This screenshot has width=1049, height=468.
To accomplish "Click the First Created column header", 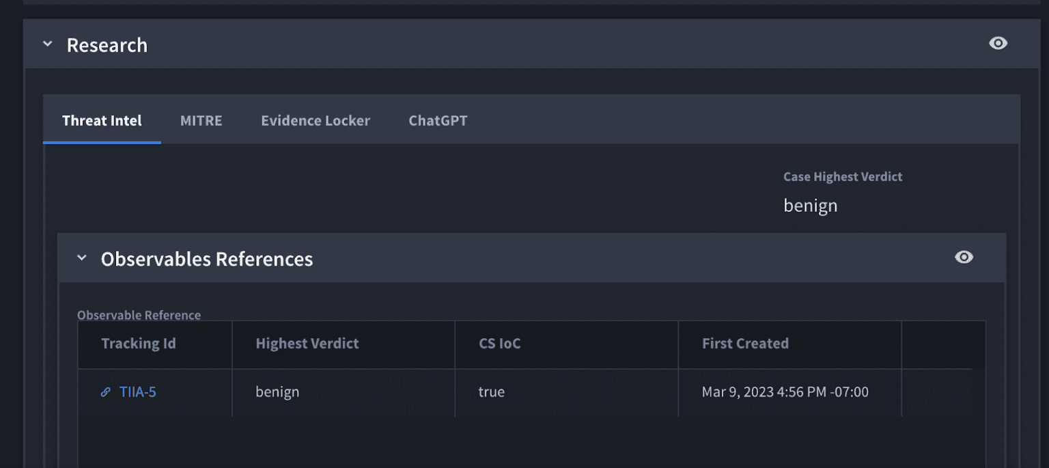I will [x=745, y=344].
